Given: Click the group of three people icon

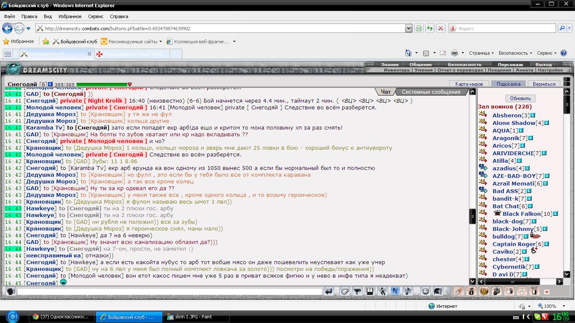Looking at the screenshot, I should click(x=522, y=291).
